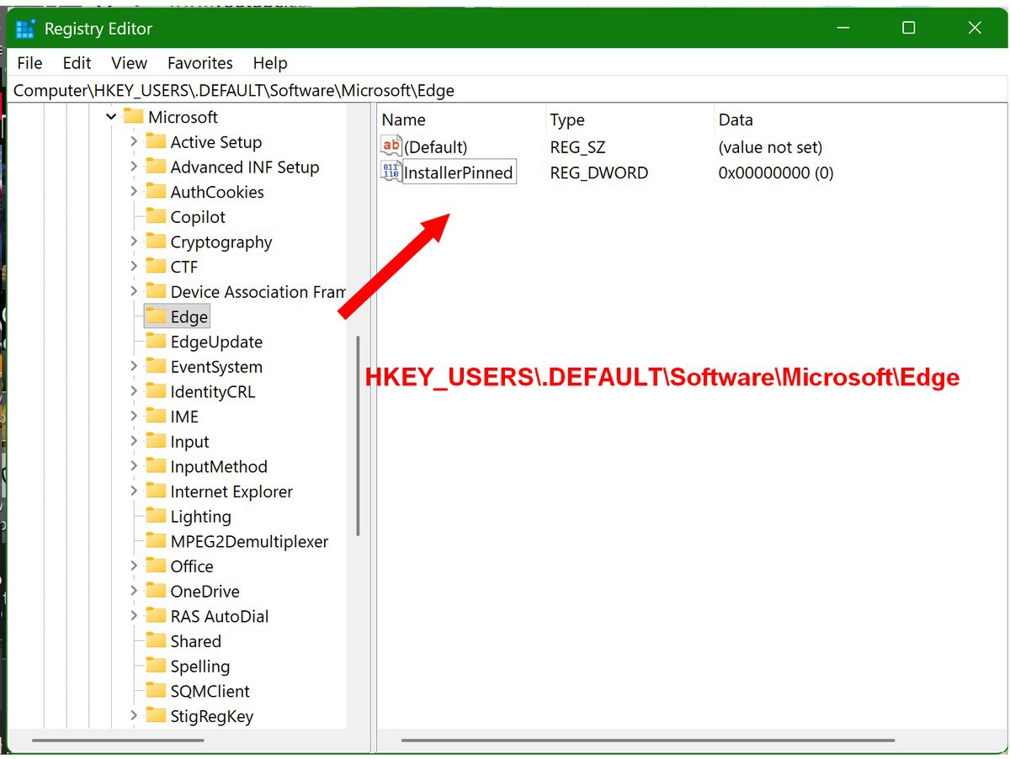
Task: Click the CTF folder icon
Action: point(156,266)
